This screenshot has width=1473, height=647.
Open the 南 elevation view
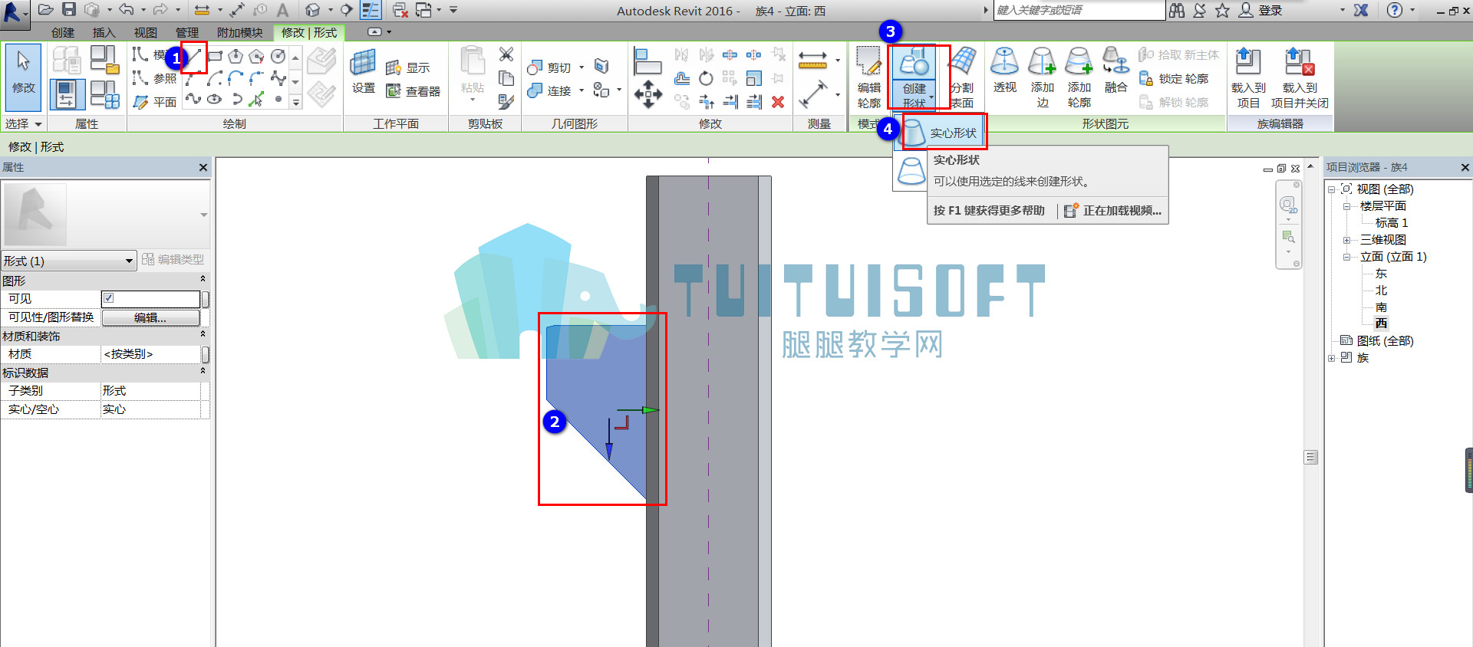pyautogui.click(x=1381, y=307)
